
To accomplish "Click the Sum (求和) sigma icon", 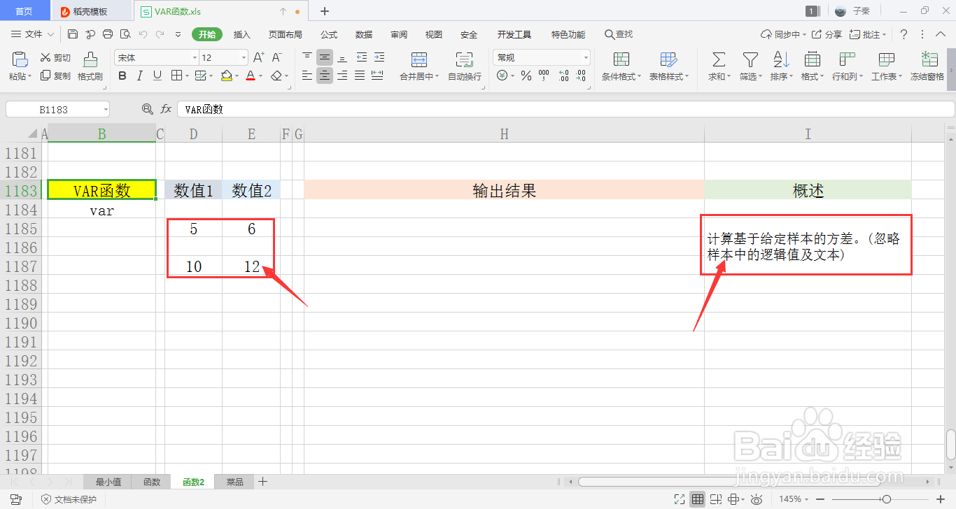I will coord(719,59).
